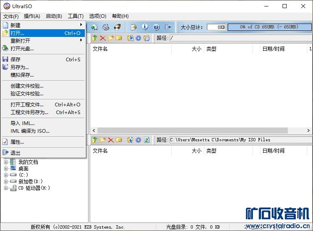Viewport: 313px width, 231px height.
Task: Sort image pane by 类型 column
Action: [x=228, y=49]
